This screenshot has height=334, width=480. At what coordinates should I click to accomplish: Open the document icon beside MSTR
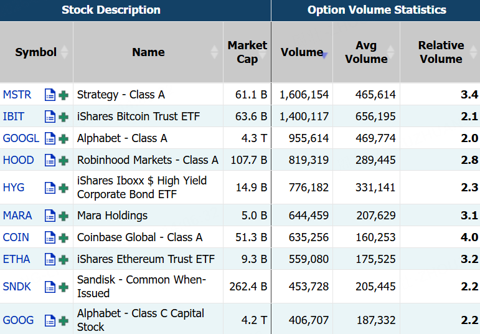pyautogui.click(x=50, y=95)
